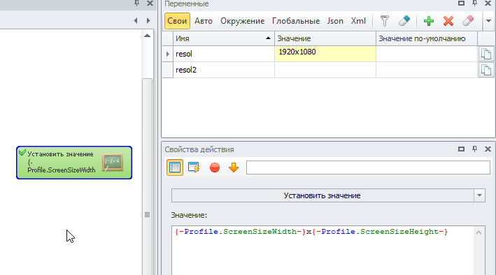Click the orange down arrow icon
This screenshot has width=496, height=275.
tap(234, 168)
